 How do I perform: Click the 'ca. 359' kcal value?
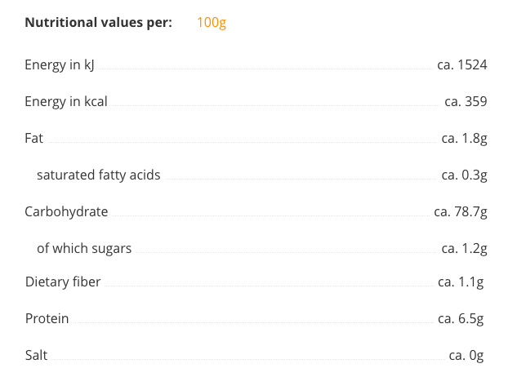466,102
